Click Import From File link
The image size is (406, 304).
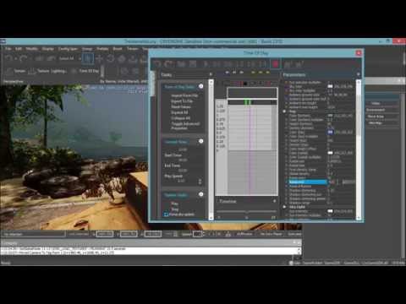[x=184, y=95]
